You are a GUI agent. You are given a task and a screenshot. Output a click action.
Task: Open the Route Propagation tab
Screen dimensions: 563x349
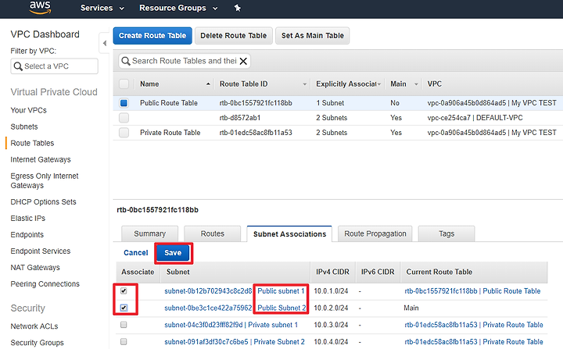[x=375, y=234]
